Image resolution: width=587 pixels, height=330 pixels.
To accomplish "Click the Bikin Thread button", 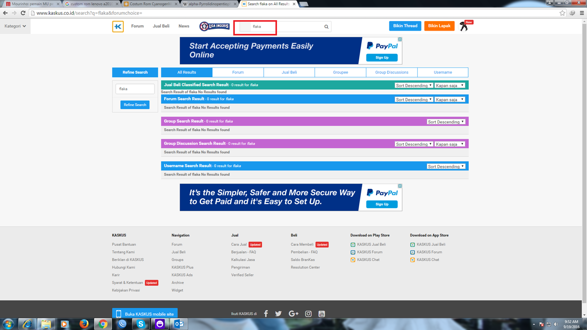I will pyautogui.click(x=405, y=26).
